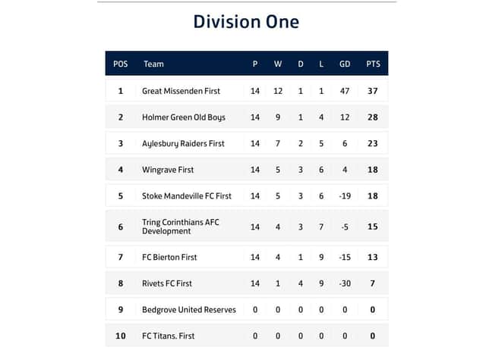Click the W column header

tap(278, 64)
